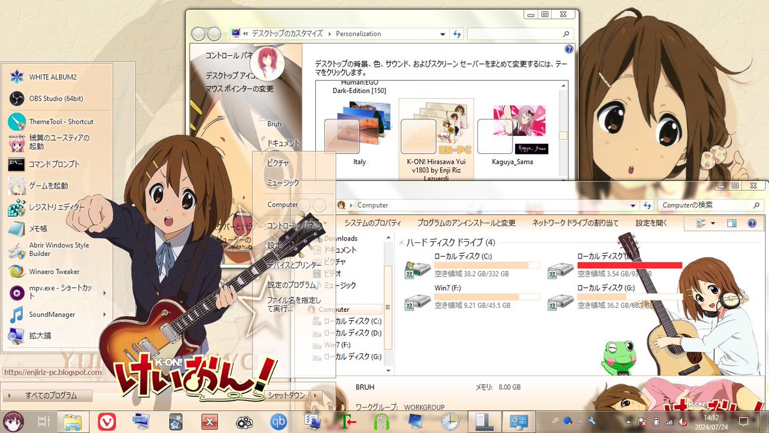Click the volume muted tray icon
The height and width of the screenshot is (433, 769).
[x=682, y=422]
